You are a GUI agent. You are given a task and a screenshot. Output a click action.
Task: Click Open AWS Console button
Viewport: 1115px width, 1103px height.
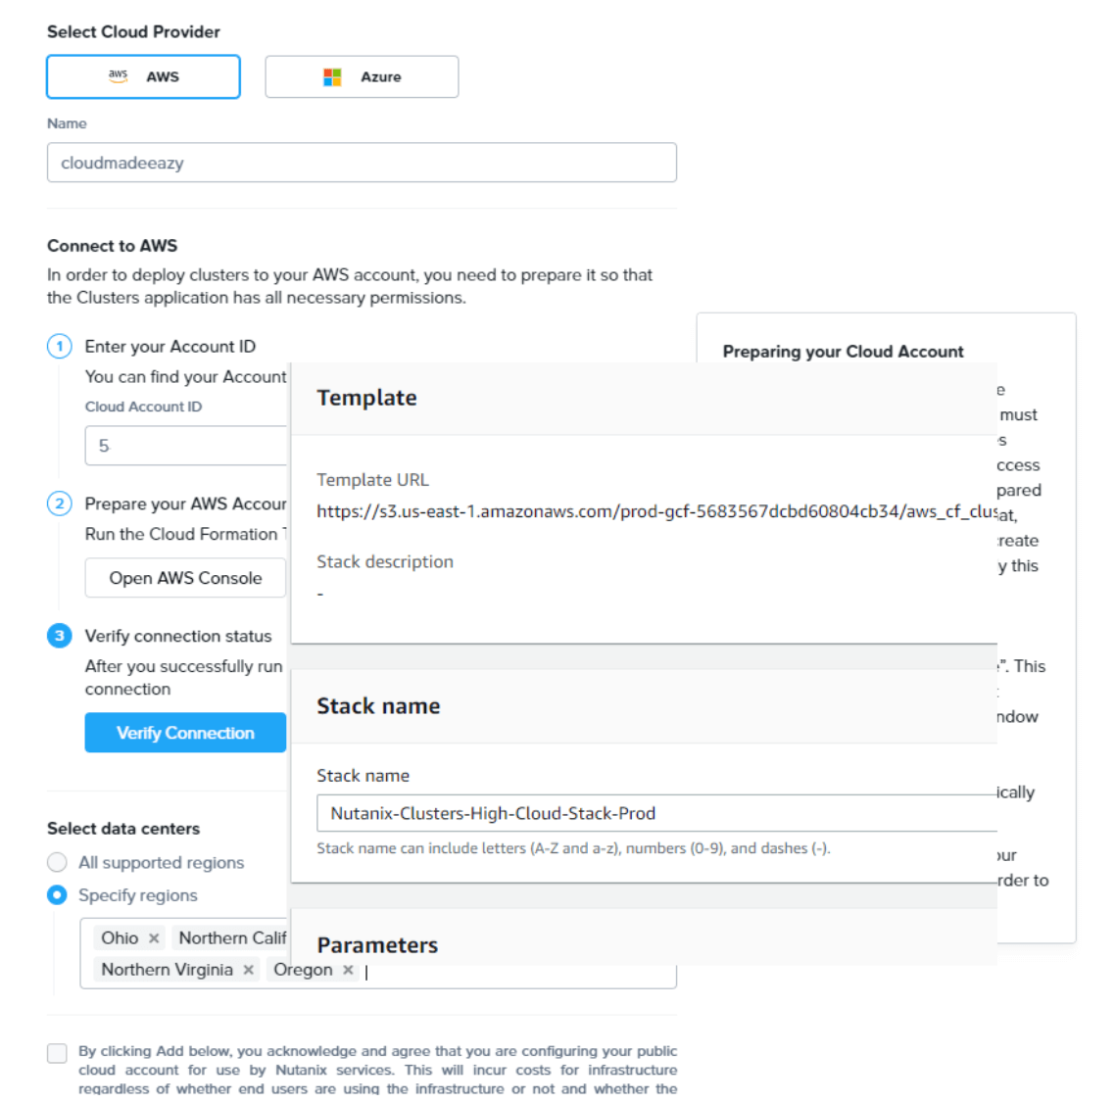(185, 578)
